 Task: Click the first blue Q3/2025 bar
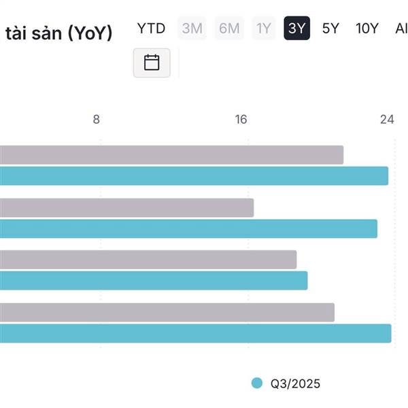pos(194,176)
